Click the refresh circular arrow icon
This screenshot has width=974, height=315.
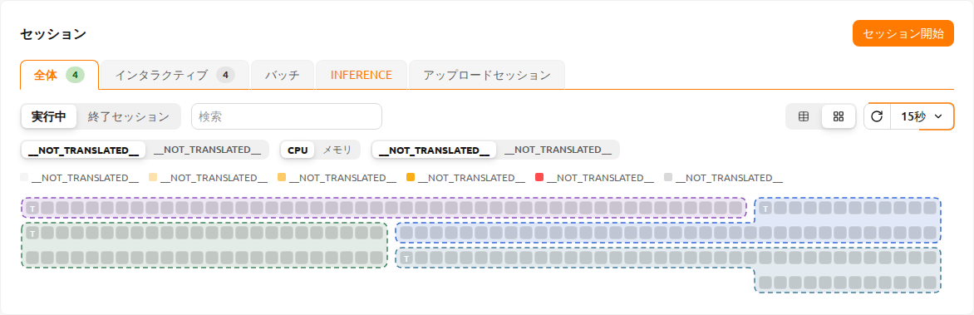pos(877,116)
